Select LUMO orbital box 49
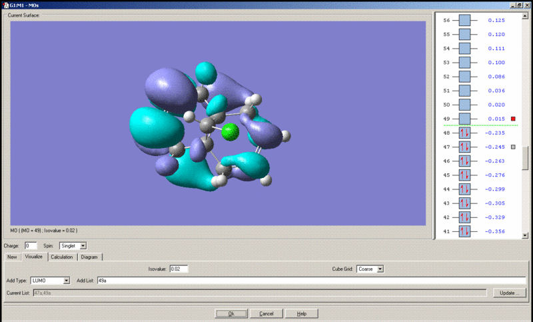The image size is (533, 322). click(464, 119)
